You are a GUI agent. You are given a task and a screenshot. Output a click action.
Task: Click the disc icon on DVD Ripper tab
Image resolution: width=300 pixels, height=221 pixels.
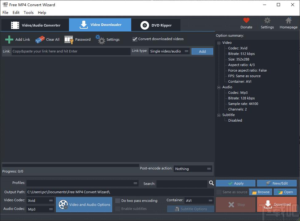[x=145, y=25]
